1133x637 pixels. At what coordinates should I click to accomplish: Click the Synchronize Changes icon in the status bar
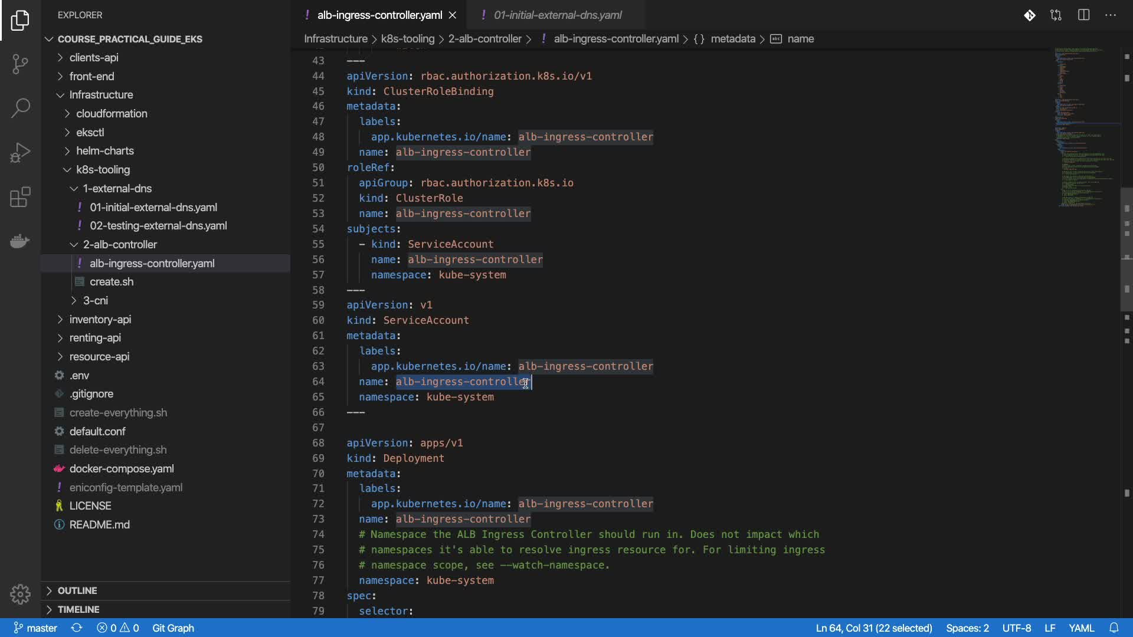pyautogui.click(x=77, y=628)
